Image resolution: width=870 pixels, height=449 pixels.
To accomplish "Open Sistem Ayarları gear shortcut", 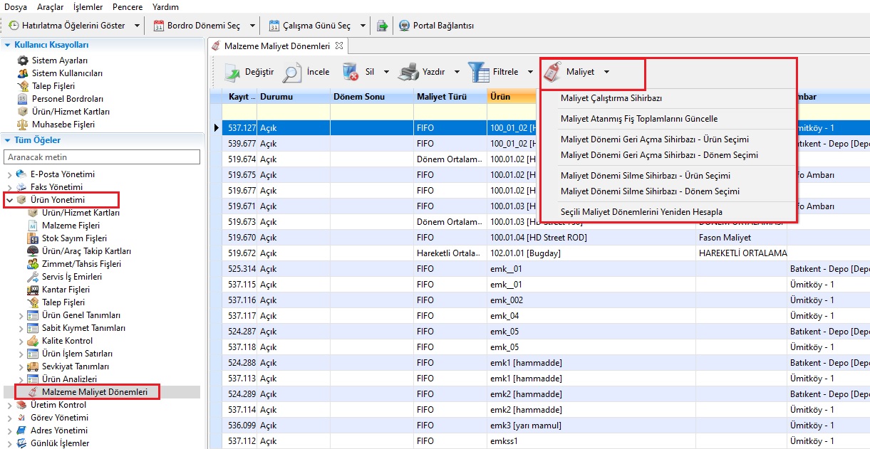I will (x=24, y=60).
